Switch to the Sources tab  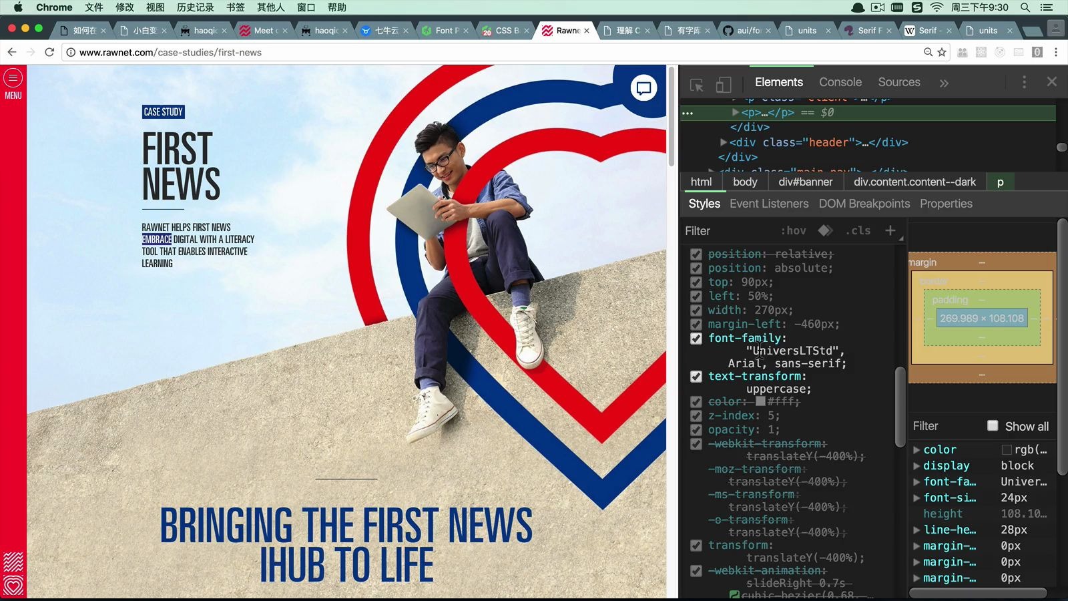tap(899, 82)
